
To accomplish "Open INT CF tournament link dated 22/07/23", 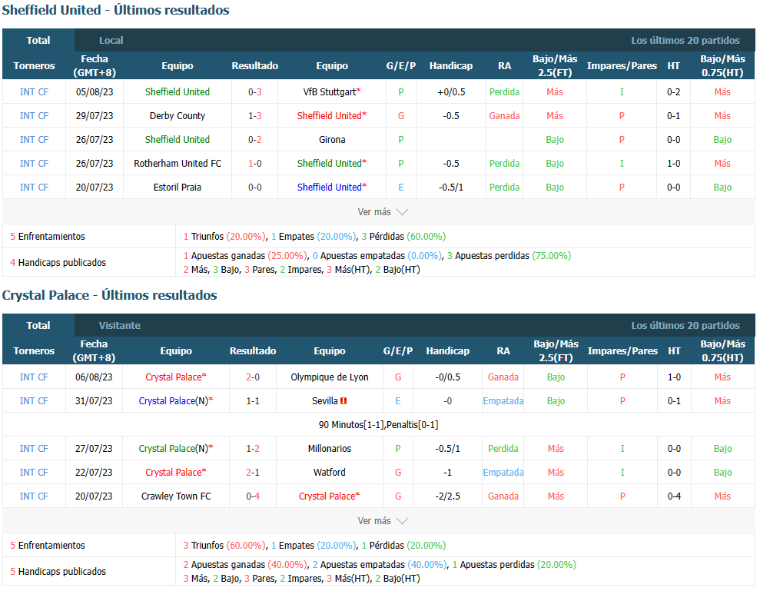I will coord(34,472).
